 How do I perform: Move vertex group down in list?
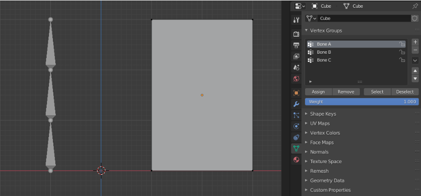tap(415, 78)
